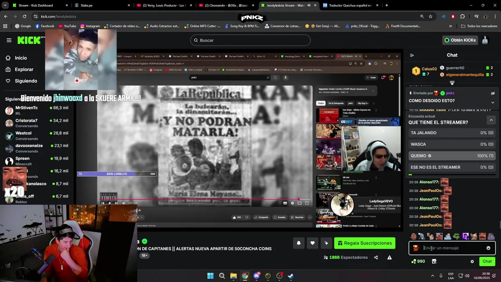Open Windows Start menu
The image size is (501, 282).
211,276
